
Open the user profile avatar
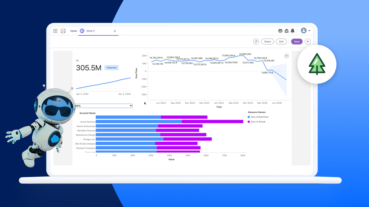304,31
